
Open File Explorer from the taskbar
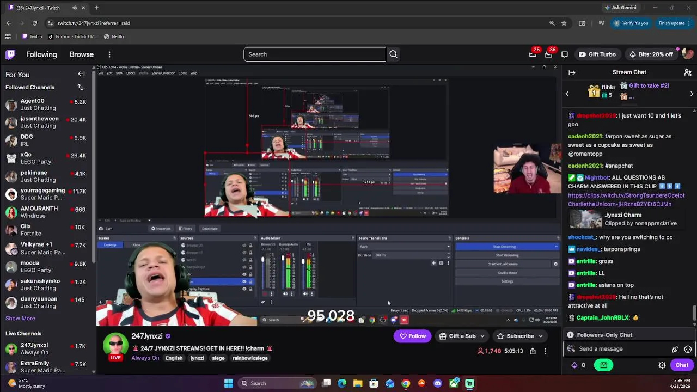coord(358,383)
